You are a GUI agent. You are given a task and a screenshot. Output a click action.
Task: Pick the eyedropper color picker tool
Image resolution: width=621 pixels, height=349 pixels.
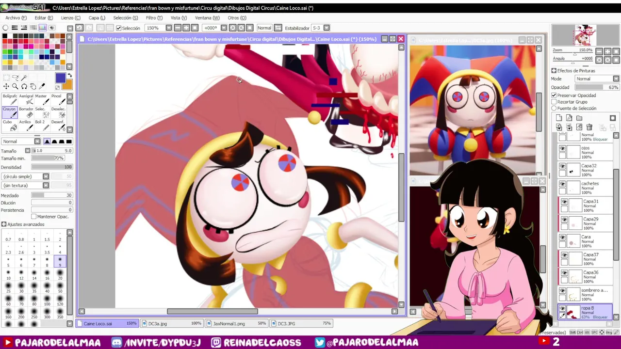[42, 86]
